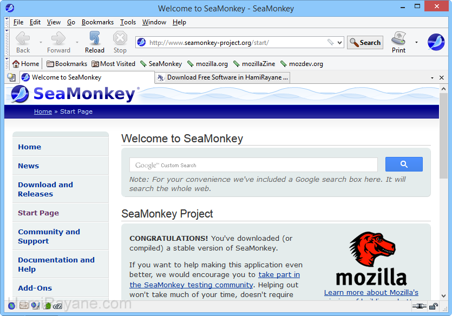The height and width of the screenshot is (316, 452).
Task: Click Learn more about Mozilla's link
Action: [371, 292]
